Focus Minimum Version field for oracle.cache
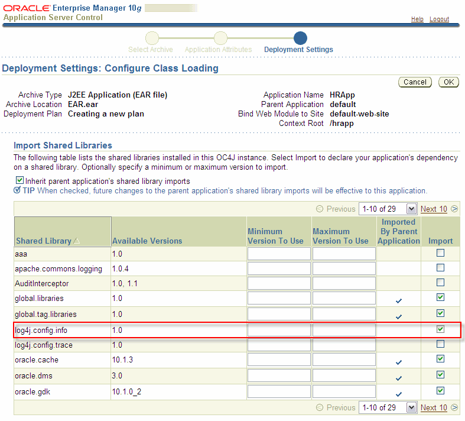Viewport: 465px width, 421px height. pos(279,360)
